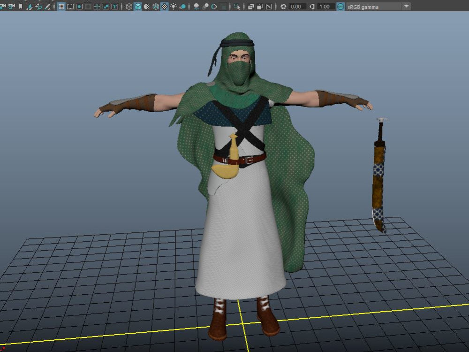The image size is (469, 352).
Task: Toggle the Resolution Gate display
Action: point(79,6)
